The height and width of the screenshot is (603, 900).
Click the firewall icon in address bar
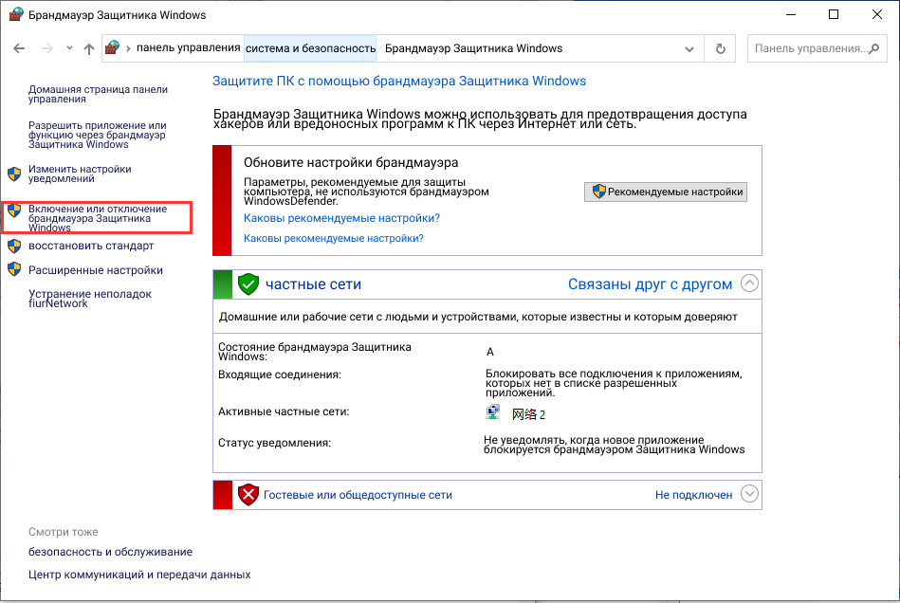coord(113,48)
